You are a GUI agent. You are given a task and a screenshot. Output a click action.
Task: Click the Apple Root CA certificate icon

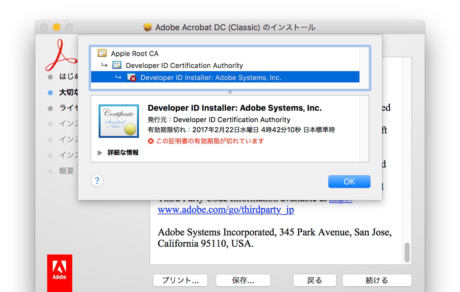pos(102,53)
